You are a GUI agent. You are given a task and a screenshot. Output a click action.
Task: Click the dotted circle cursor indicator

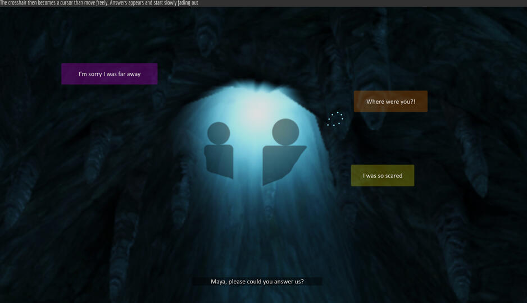coord(335,119)
